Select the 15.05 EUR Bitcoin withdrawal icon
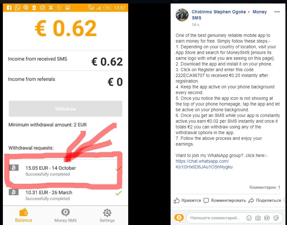 click(14, 167)
